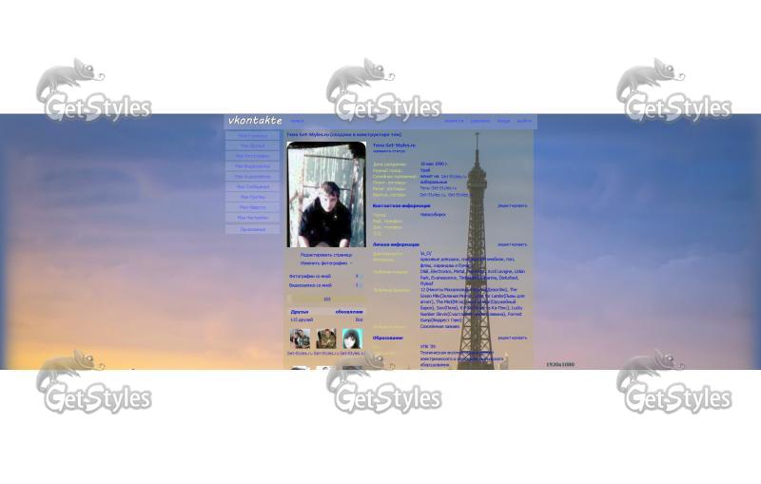This screenshot has width=761, height=484.
Task: Edit 'Контактная информация' via редактировать
Action: (x=512, y=206)
